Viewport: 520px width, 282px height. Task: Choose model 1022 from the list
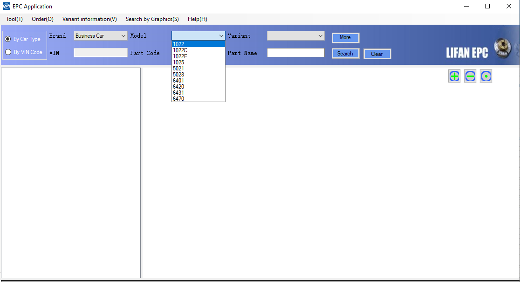point(198,44)
